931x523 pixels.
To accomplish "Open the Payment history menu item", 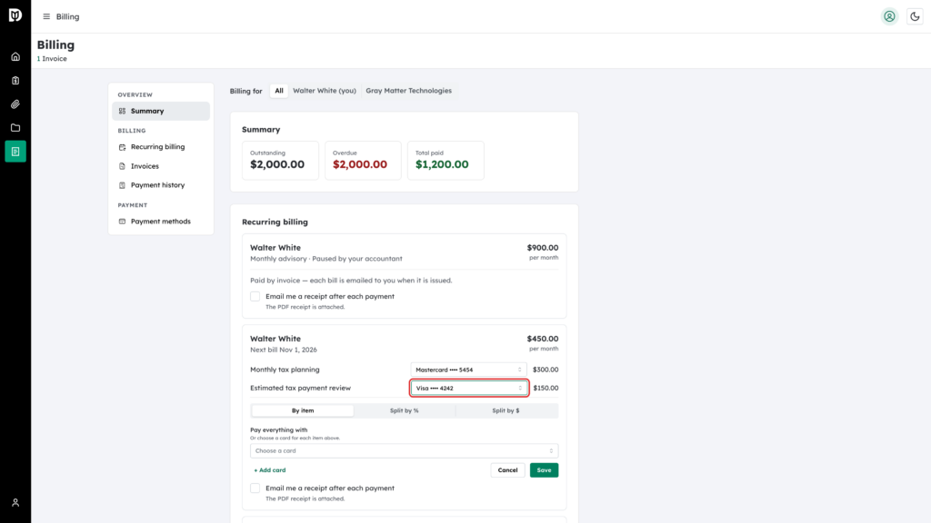I will tap(161, 185).
